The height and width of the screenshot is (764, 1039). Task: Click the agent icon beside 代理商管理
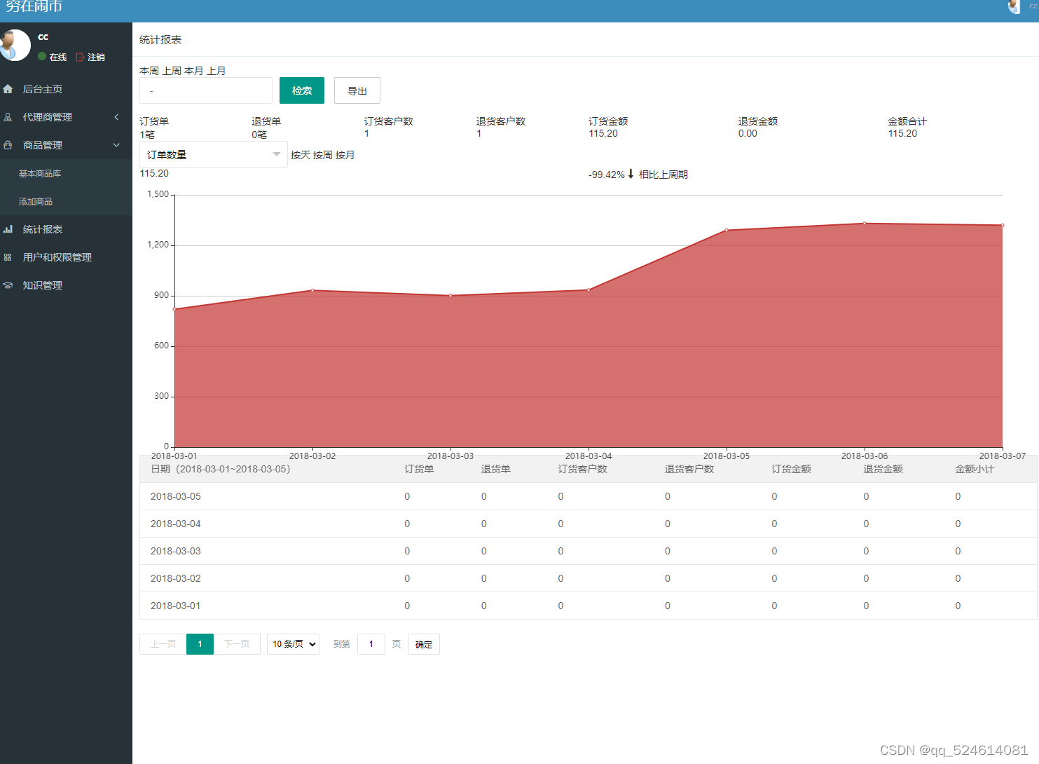(x=8, y=117)
